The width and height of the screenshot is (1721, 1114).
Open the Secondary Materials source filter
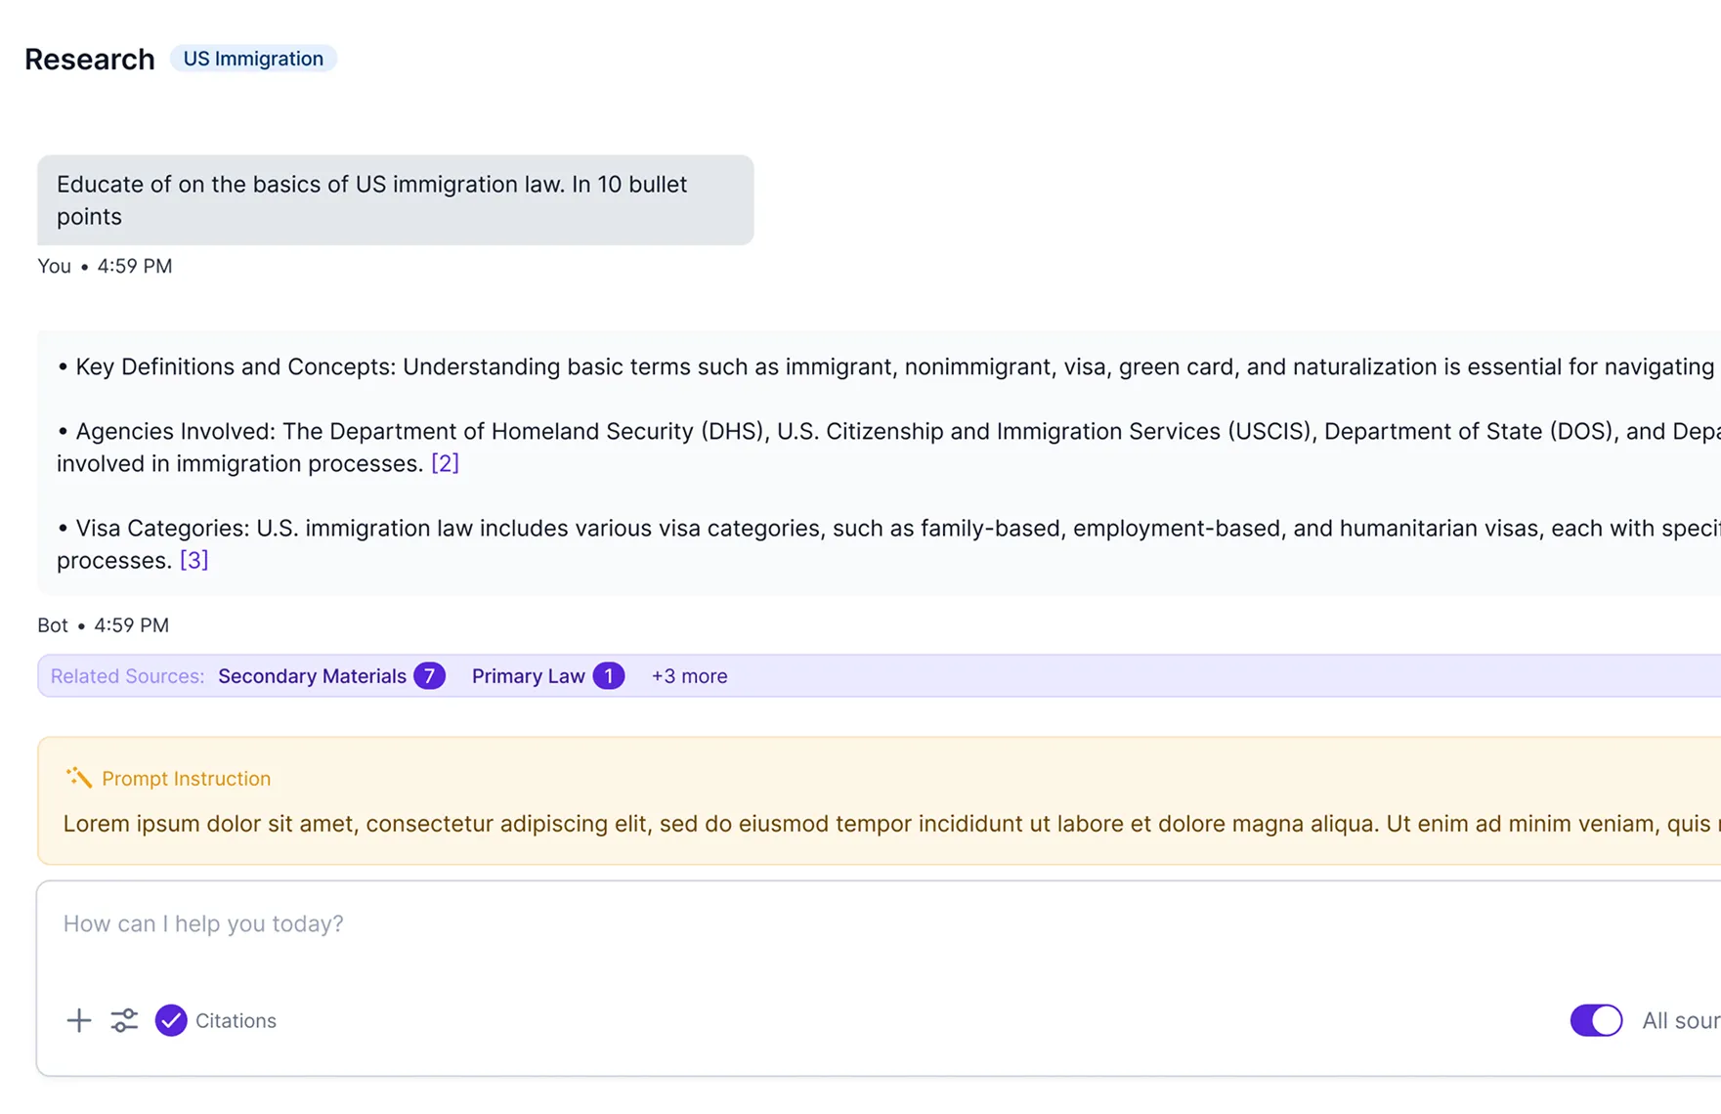coord(311,675)
